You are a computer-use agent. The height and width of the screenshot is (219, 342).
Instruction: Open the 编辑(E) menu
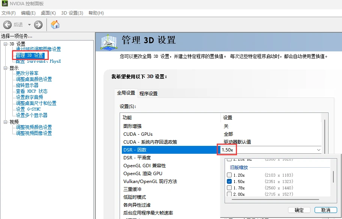(28, 13)
